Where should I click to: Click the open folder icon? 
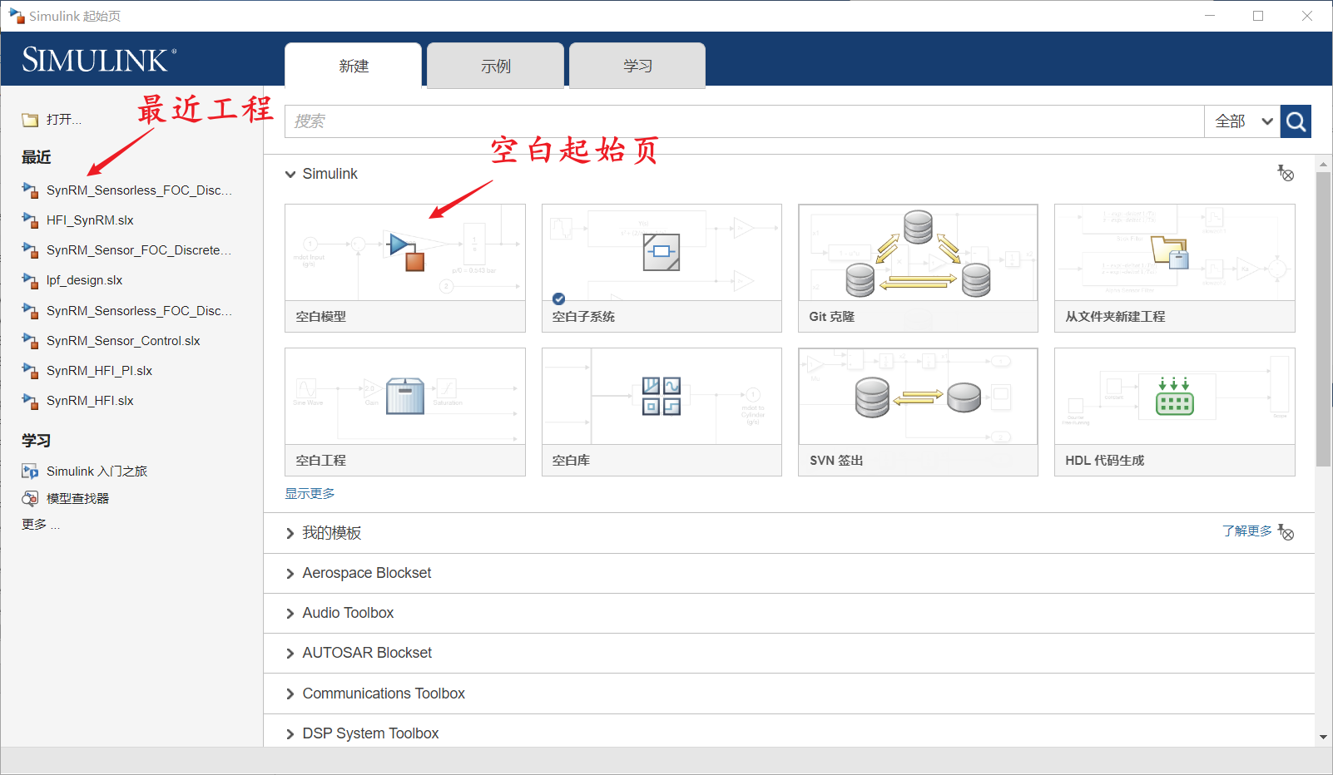pyautogui.click(x=30, y=120)
